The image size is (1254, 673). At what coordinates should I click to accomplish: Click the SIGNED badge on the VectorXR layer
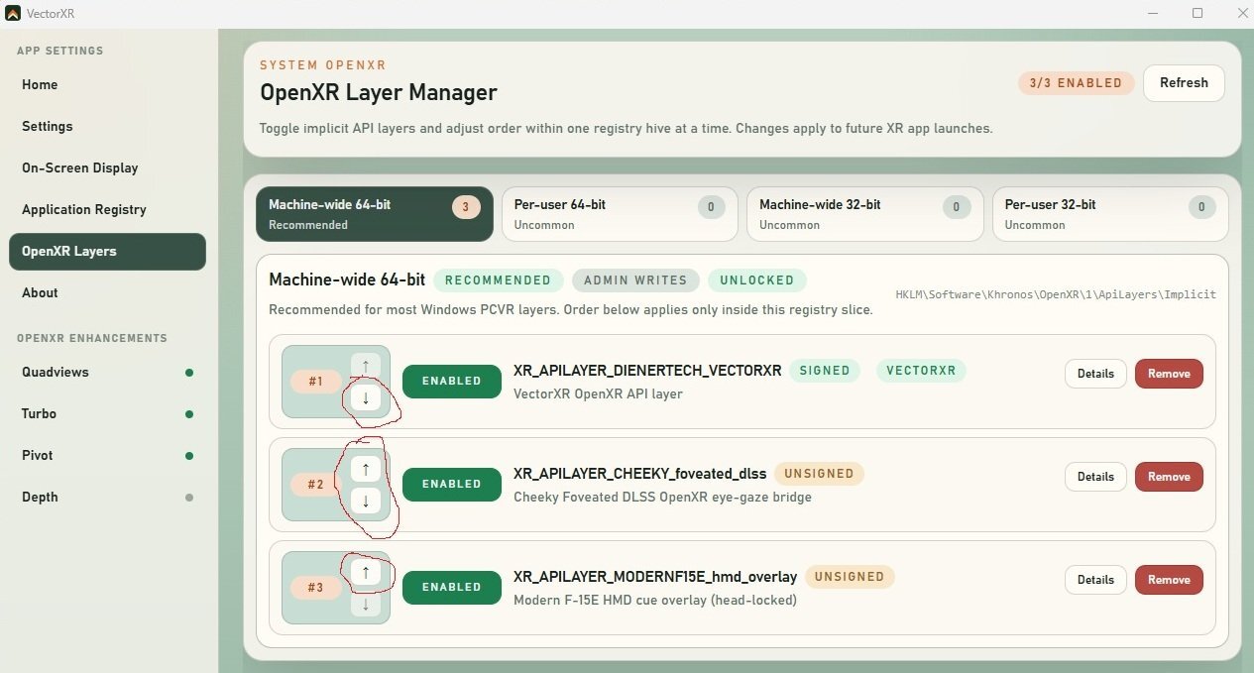pos(825,371)
